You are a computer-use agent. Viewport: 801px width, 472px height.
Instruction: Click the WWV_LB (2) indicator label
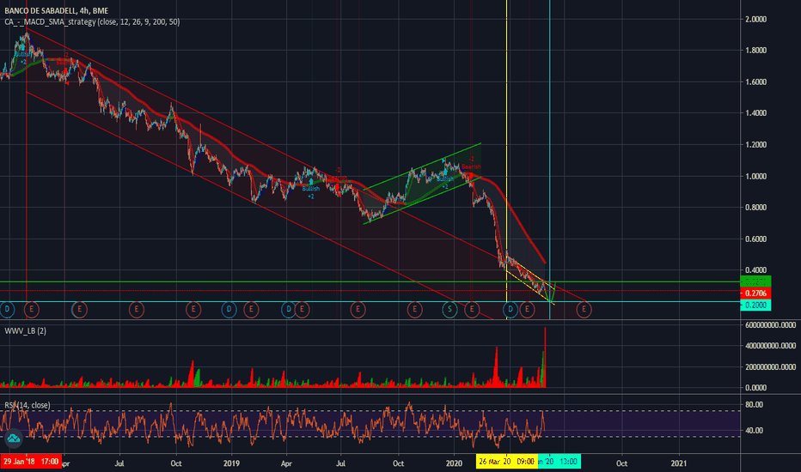tap(25, 331)
